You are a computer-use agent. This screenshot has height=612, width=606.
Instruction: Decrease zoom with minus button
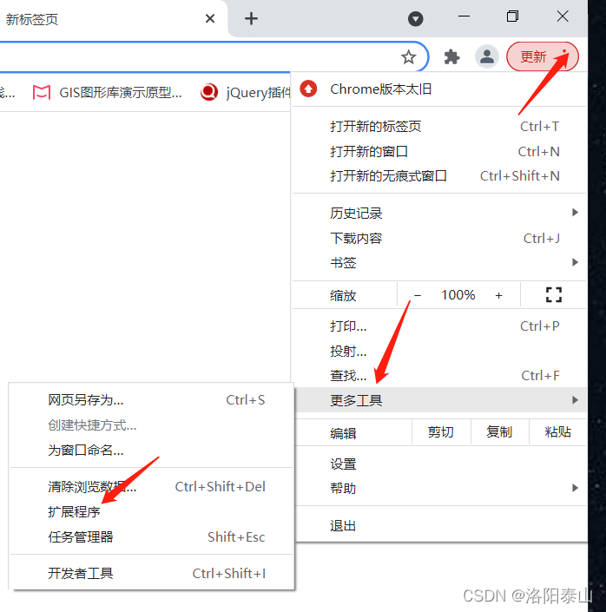coord(418,295)
